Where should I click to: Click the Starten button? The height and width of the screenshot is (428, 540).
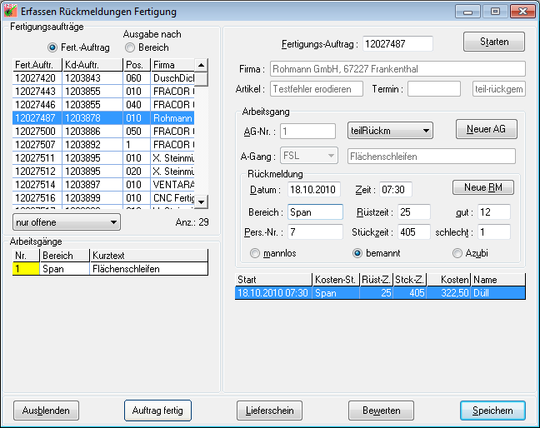pyautogui.click(x=493, y=42)
